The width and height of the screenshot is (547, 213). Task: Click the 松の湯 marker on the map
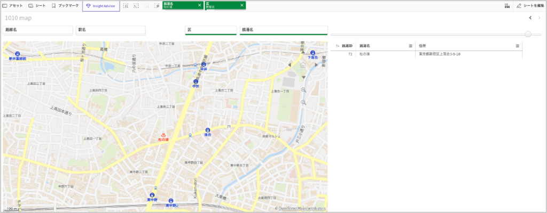point(163,135)
